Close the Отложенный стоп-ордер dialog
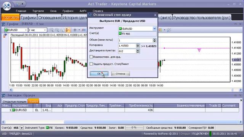This screenshot has width=244, height=137. (155, 15)
